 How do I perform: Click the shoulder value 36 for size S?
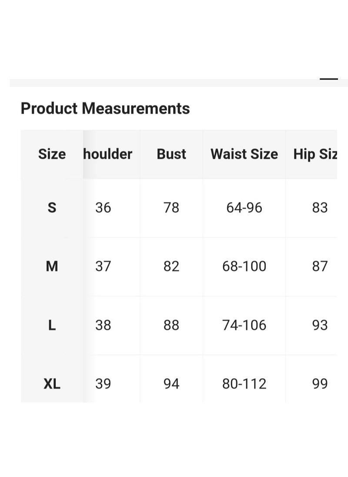point(103,208)
